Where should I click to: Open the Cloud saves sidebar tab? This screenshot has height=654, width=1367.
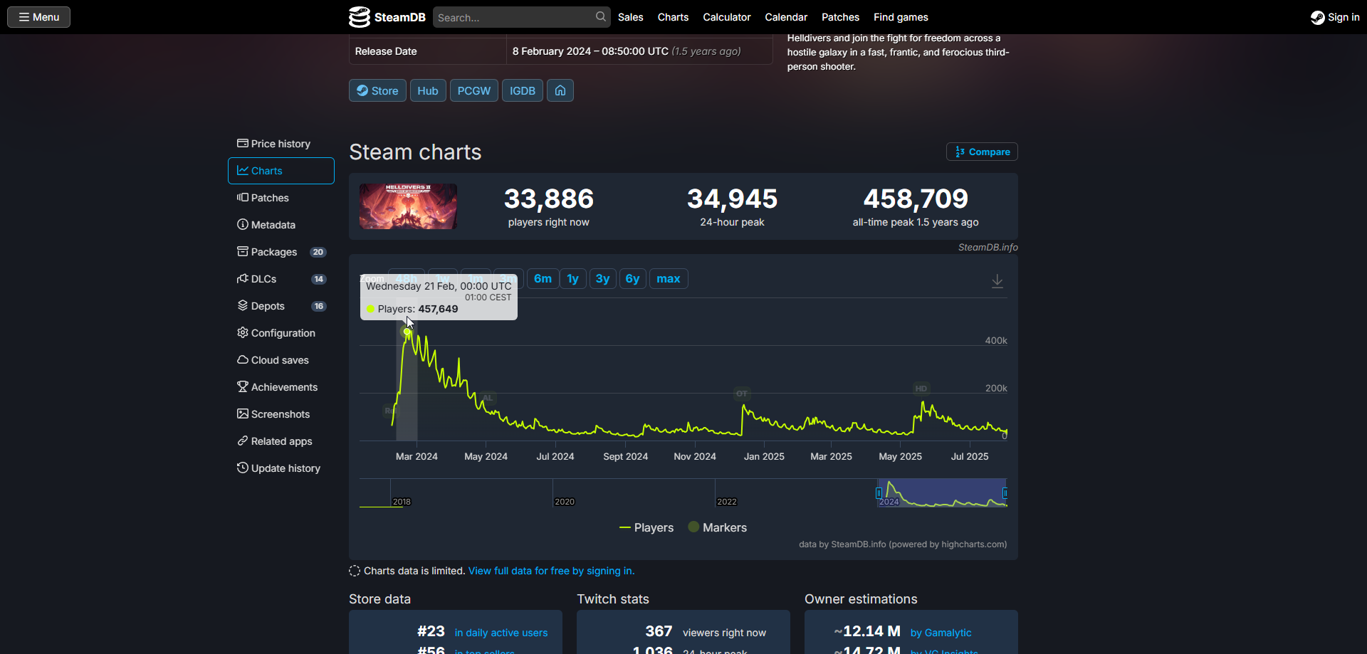(x=281, y=360)
